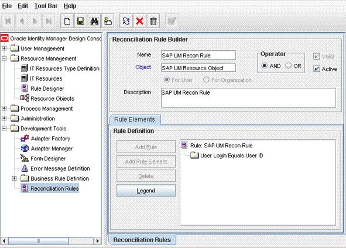Viewport: 346px width, 248px height.
Task: Expand the Administration node
Action: (x=4, y=118)
